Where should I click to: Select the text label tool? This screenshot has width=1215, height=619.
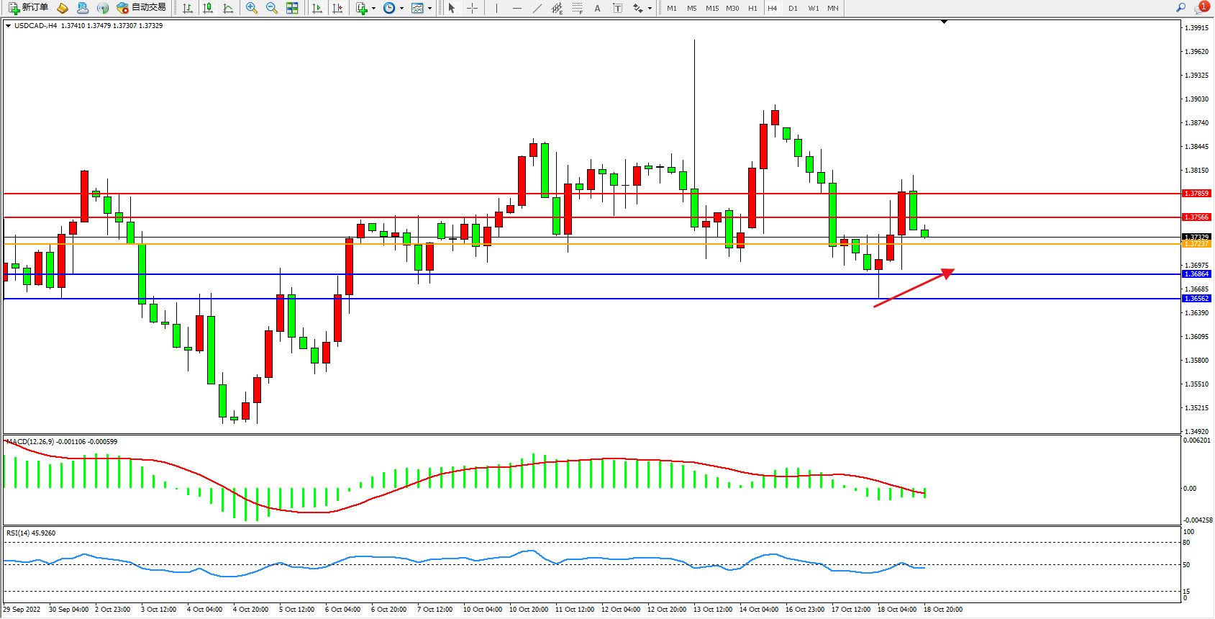(x=617, y=8)
